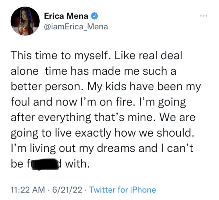Open the three-dot more options menu

tap(204, 16)
